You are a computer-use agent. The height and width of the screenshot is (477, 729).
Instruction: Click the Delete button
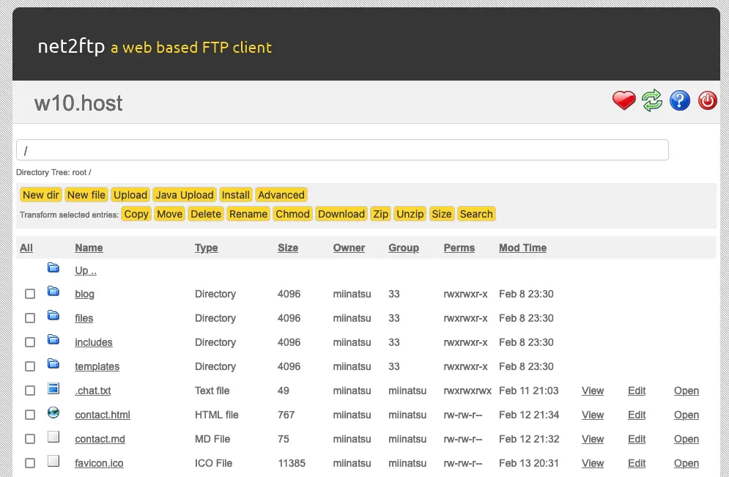206,214
